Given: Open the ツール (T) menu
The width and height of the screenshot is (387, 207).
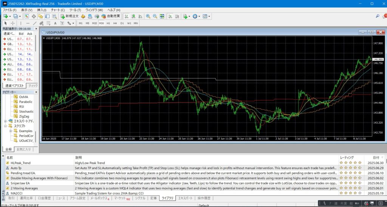Looking at the screenshot, I should click(75, 10).
